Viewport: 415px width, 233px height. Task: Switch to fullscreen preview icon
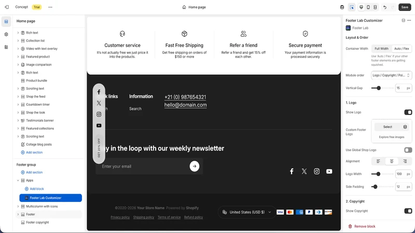point(375,7)
